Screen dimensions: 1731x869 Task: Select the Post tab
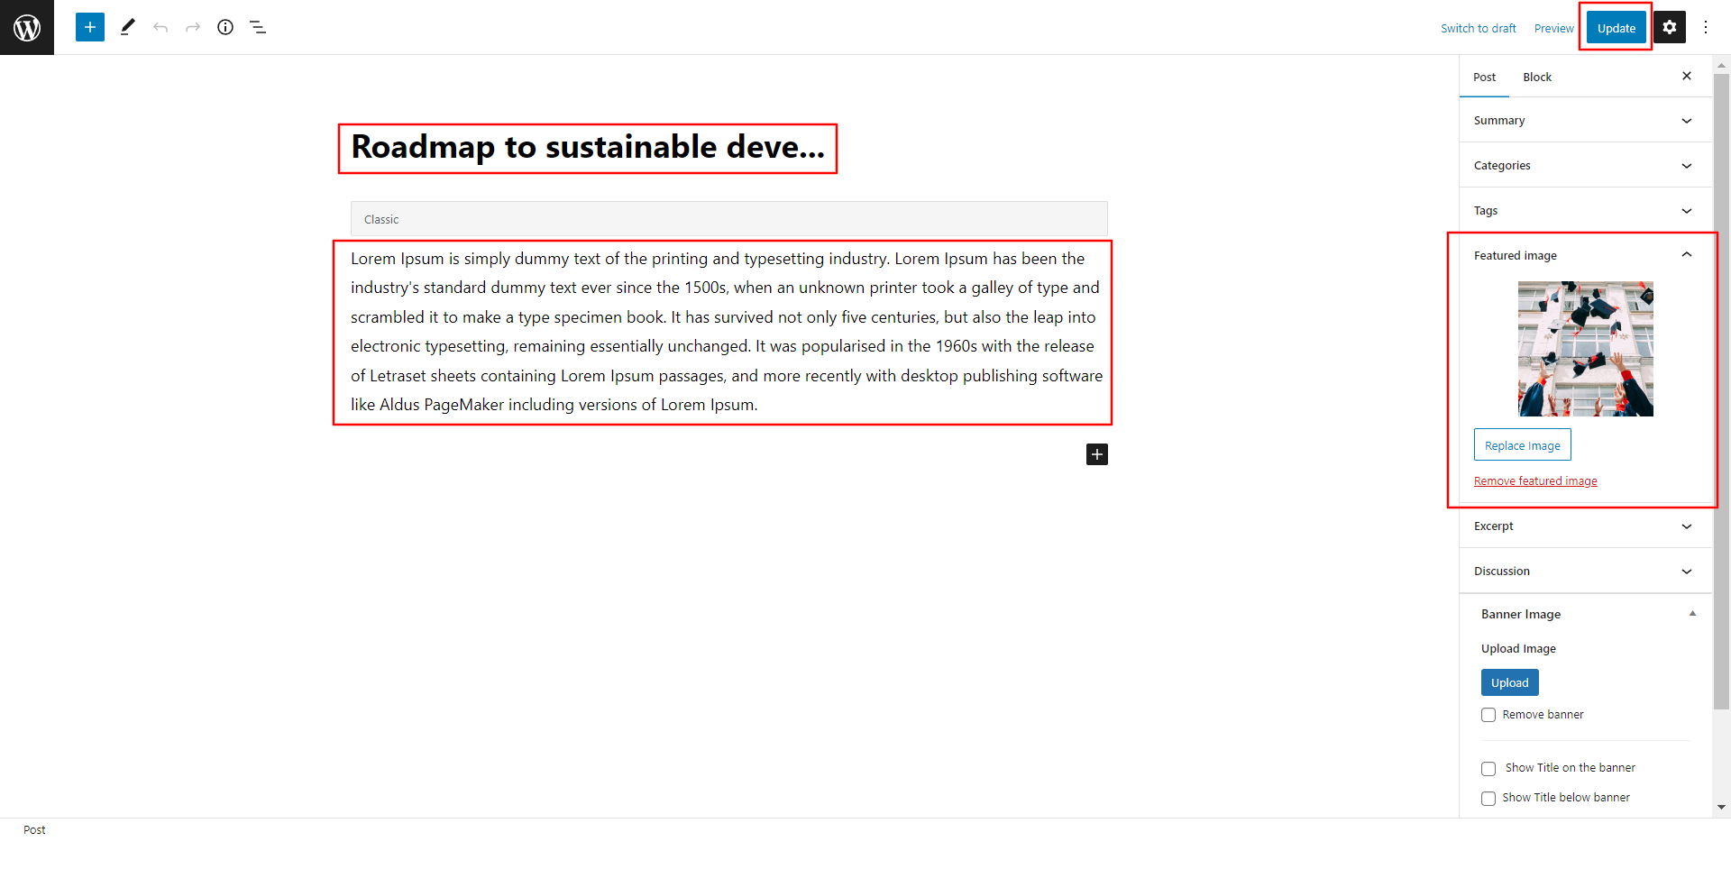[1484, 78]
